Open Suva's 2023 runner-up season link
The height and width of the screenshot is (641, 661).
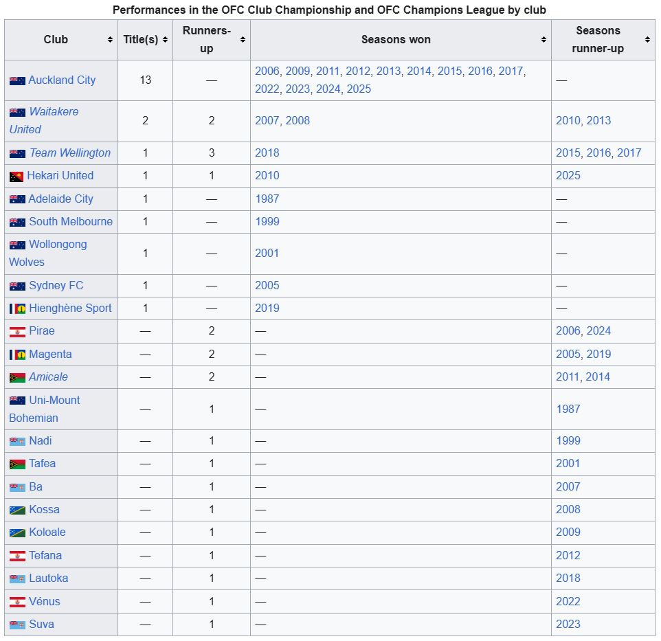568,624
